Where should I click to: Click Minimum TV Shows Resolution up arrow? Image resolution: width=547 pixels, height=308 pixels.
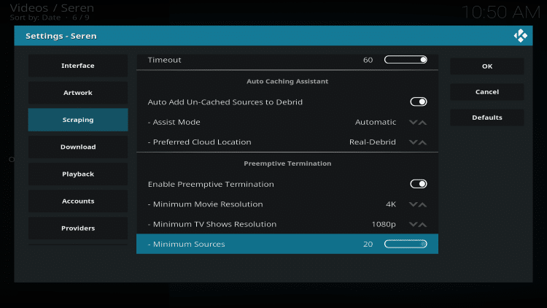(422, 224)
